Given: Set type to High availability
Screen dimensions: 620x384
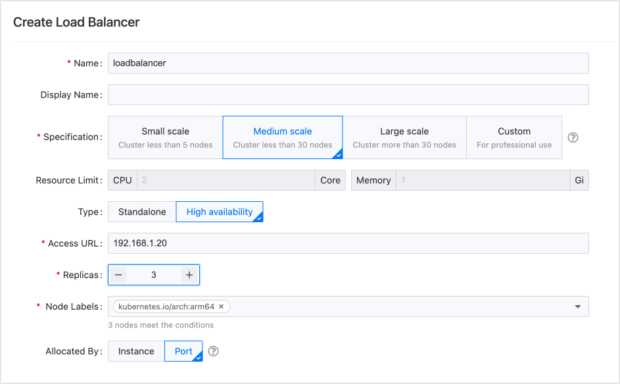Looking at the screenshot, I should click(220, 212).
